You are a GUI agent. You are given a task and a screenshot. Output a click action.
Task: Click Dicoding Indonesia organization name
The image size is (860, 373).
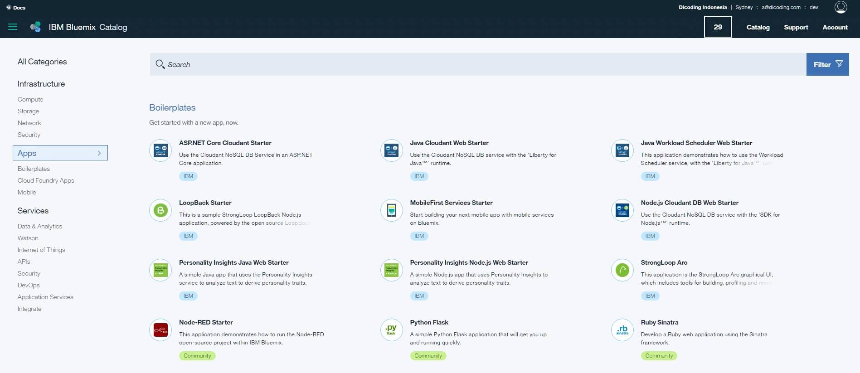tap(703, 7)
